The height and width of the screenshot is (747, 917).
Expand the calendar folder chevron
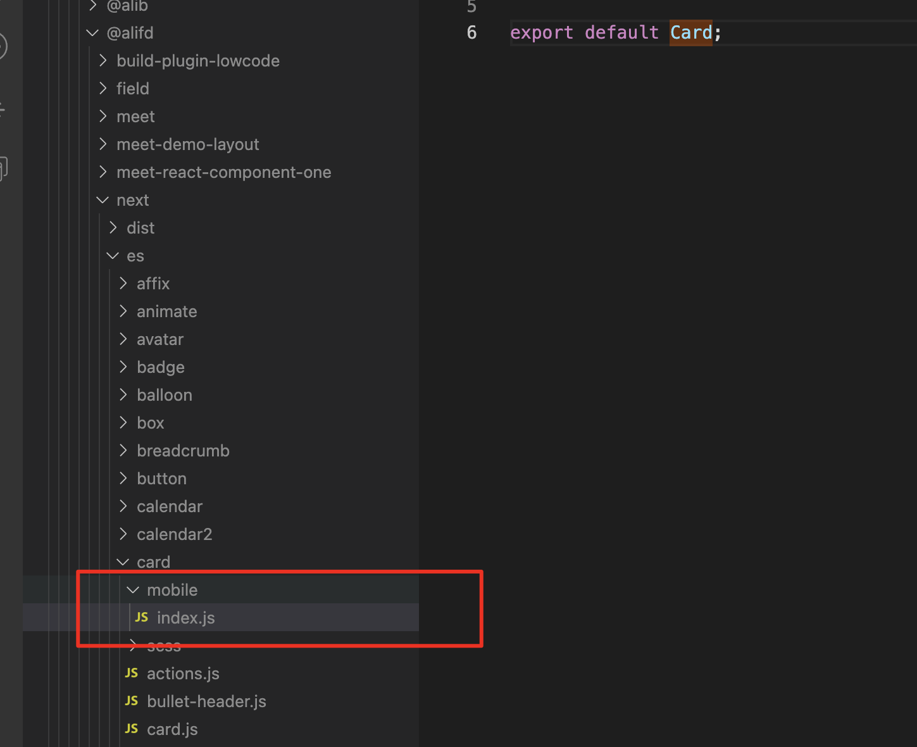click(123, 506)
